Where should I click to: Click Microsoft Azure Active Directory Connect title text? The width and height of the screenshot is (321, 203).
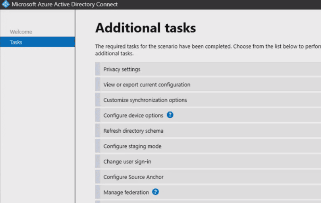click(x=64, y=4)
